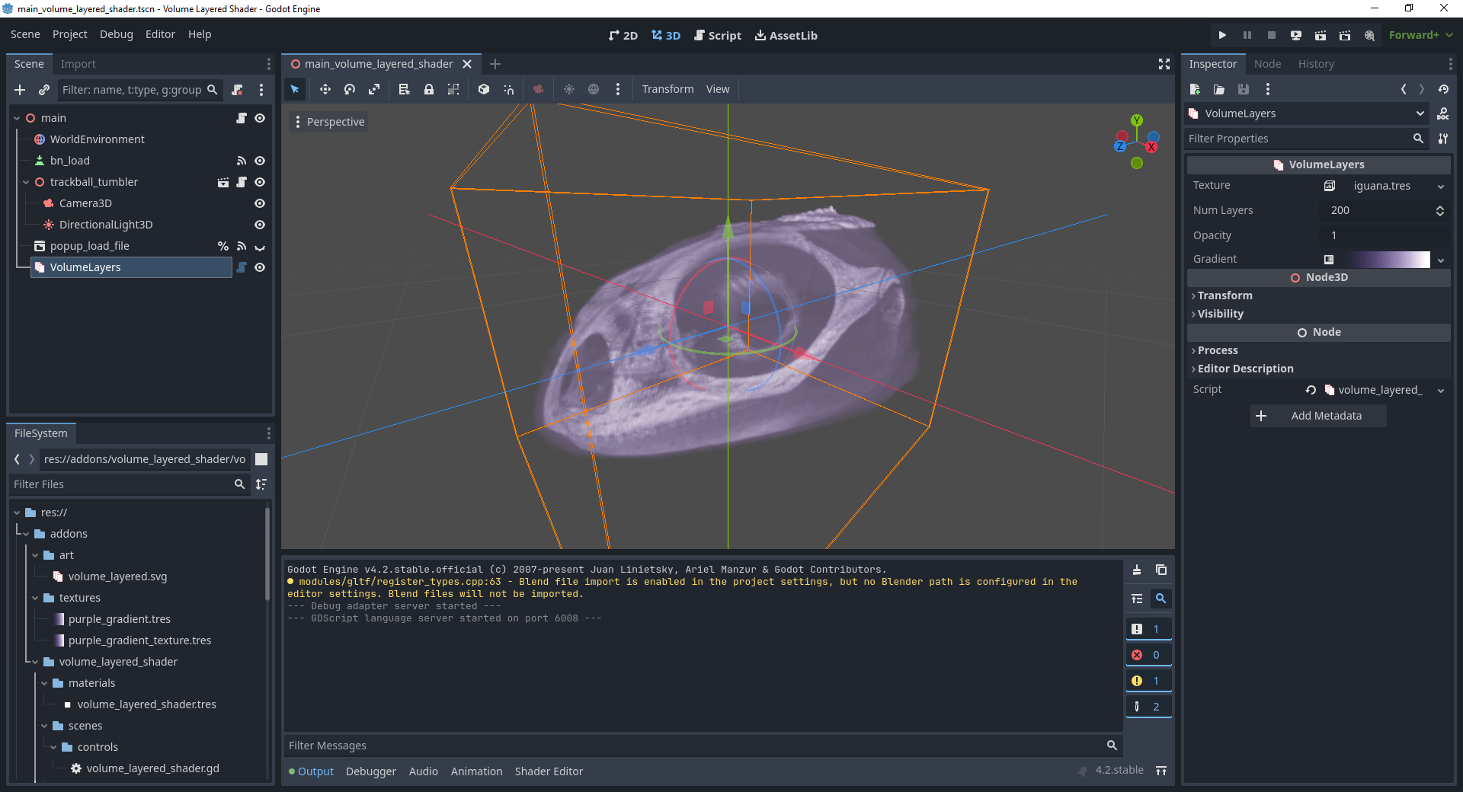This screenshot has width=1463, height=792.
Task: Hide DirectionalLight3D node
Action: [x=260, y=225]
